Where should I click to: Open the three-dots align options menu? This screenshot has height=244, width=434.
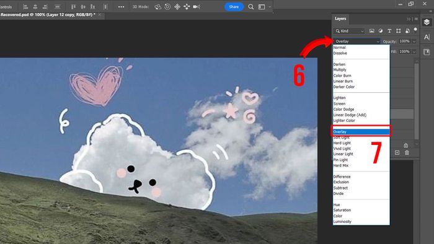point(121,7)
